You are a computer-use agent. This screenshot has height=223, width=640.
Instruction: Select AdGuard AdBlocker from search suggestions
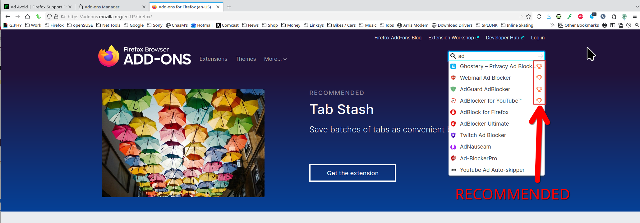[485, 89]
